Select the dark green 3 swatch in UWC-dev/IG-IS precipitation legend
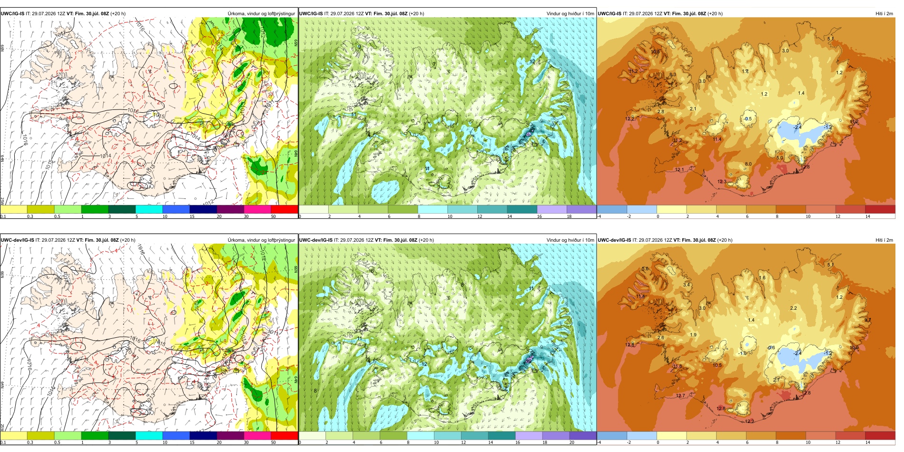Image resolution: width=904 pixels, height=452 pixels. click(122, 435)
